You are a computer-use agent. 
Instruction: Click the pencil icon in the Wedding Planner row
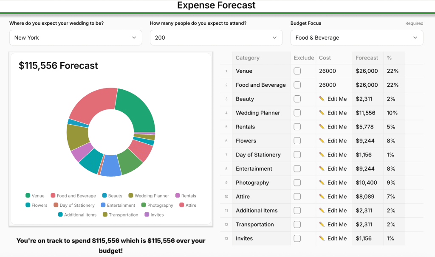click(x=322, y=113)
